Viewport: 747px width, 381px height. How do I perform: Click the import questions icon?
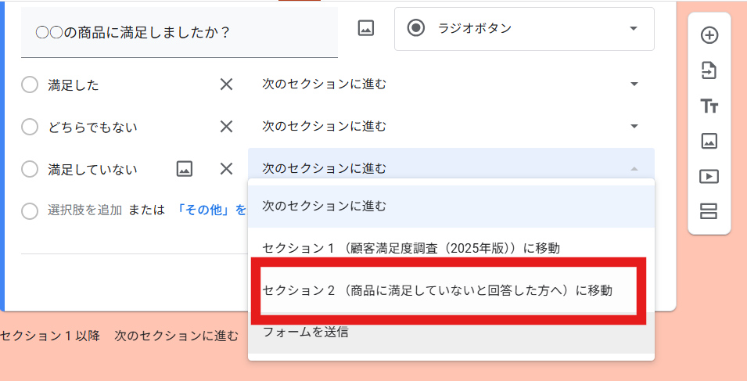(709, 70)
